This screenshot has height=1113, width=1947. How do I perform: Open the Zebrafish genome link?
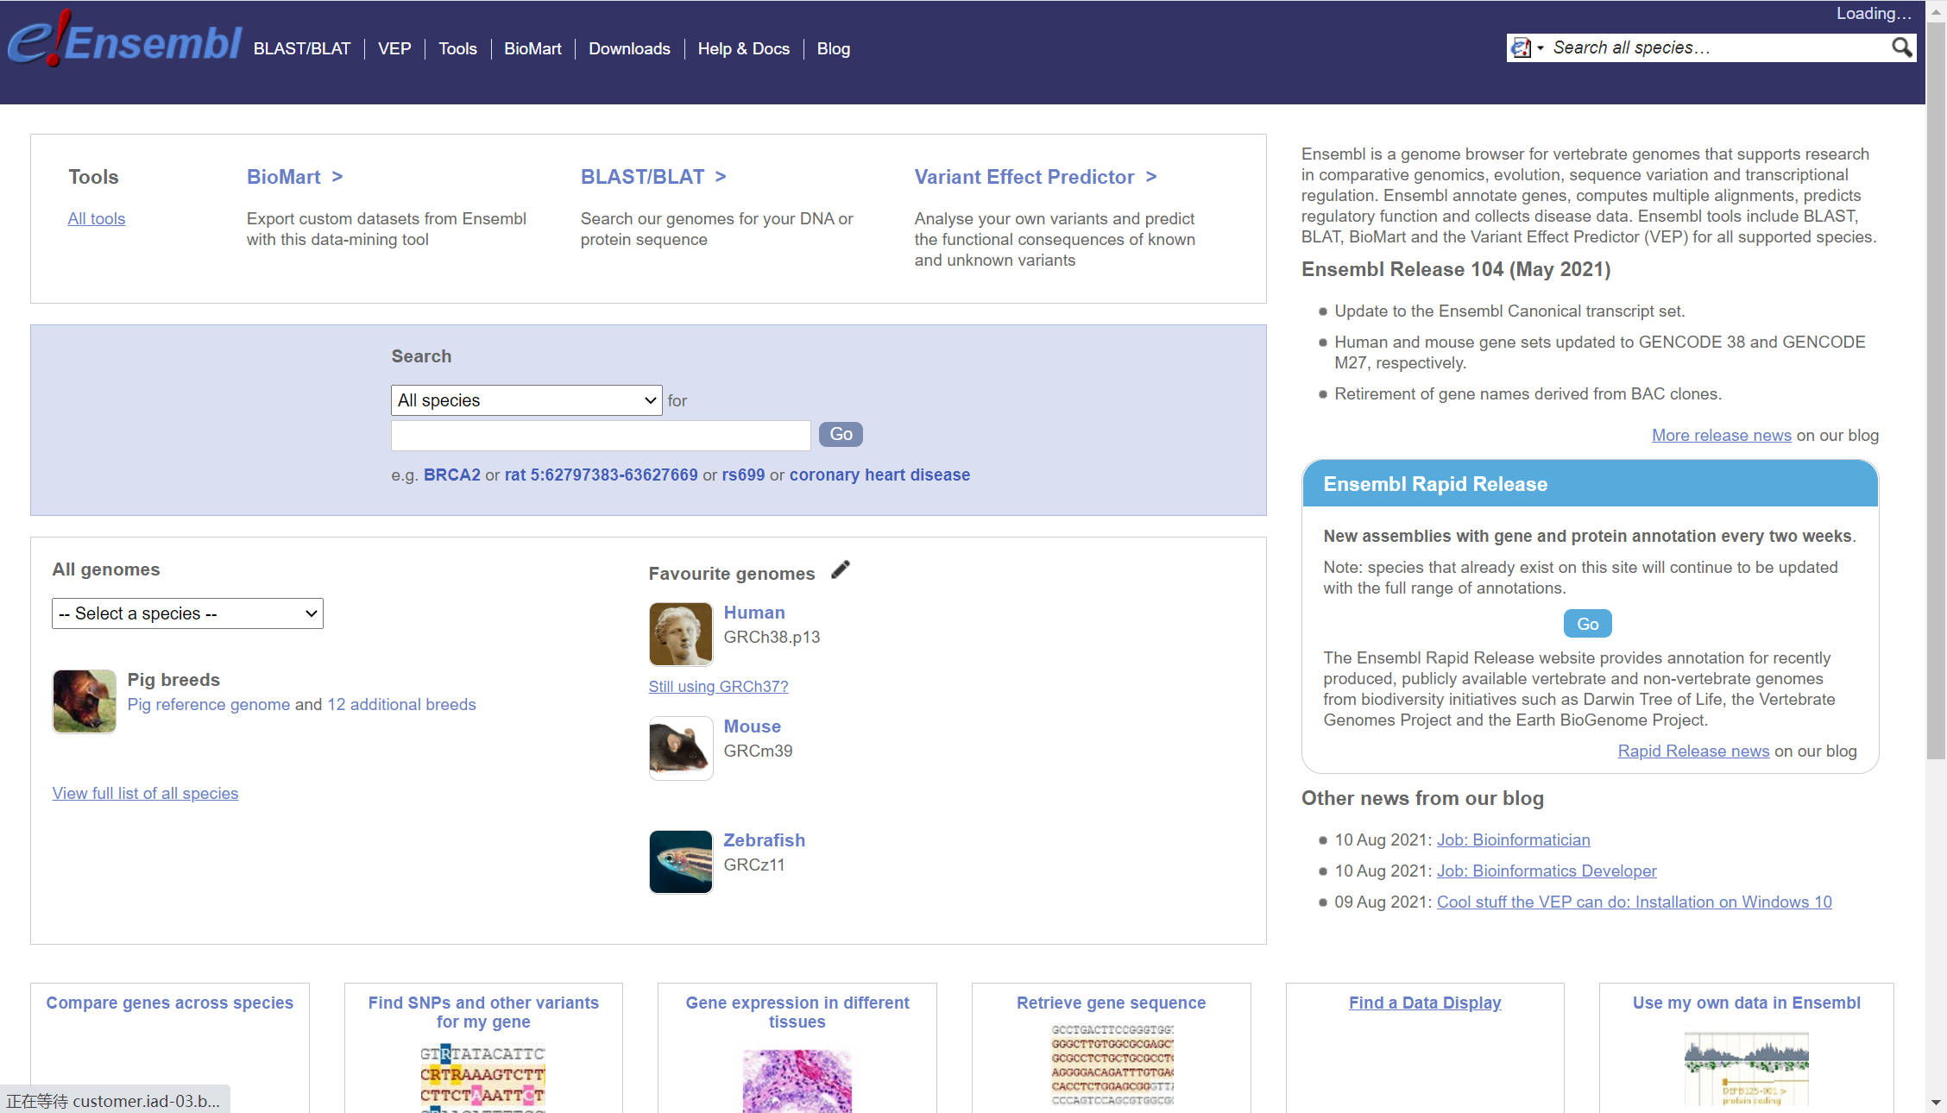(764, 840)
